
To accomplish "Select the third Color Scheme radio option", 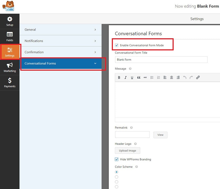I will (x=116, y=182).
